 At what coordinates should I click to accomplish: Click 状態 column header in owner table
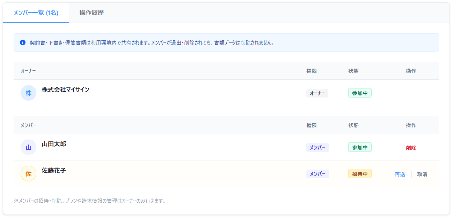click(353, 71)
